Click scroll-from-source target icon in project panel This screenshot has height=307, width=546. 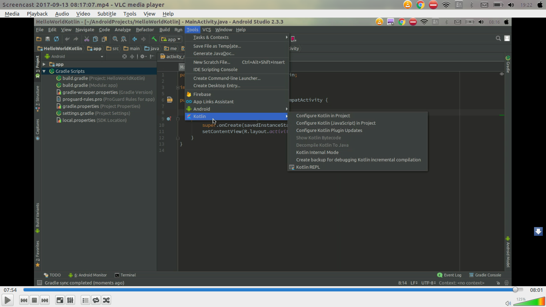coord(124,56)
